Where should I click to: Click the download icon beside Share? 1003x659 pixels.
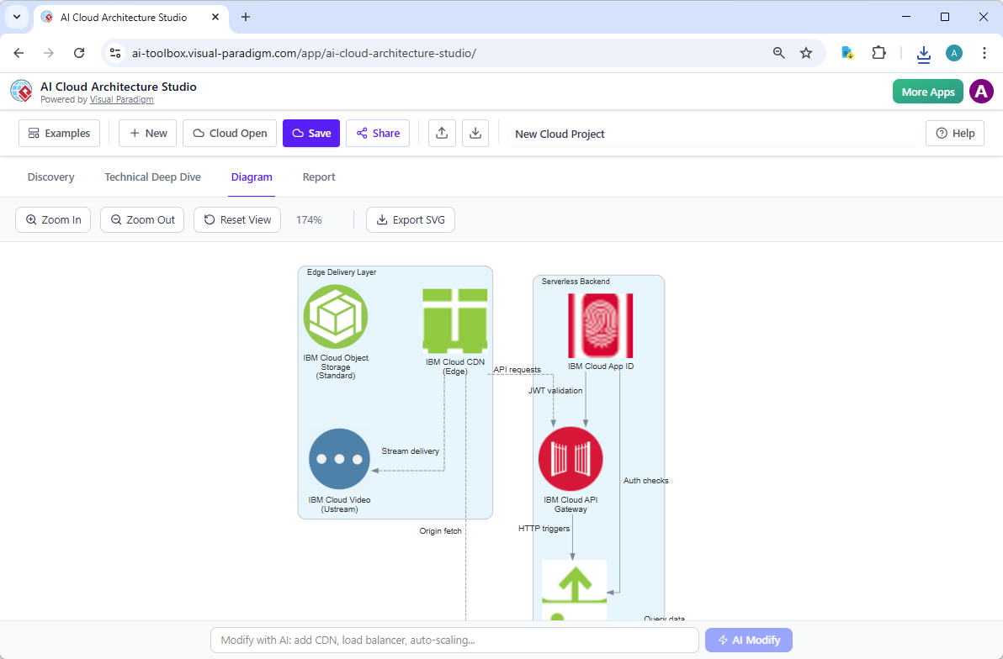(x=475, y=133)
